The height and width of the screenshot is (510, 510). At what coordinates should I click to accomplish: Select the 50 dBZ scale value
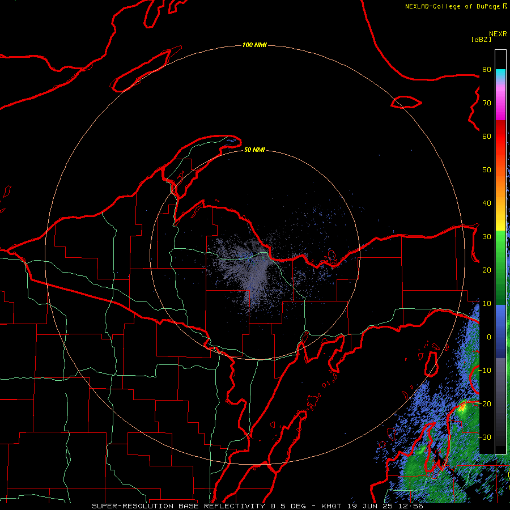(487, 170)
